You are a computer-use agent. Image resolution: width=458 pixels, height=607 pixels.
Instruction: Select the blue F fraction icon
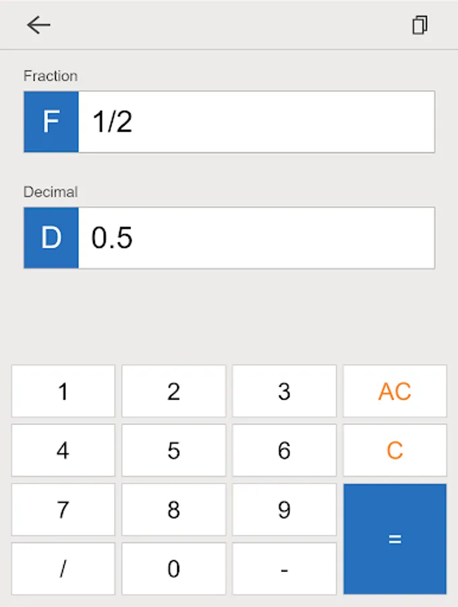pyautogui.click(x=51, y=122)
